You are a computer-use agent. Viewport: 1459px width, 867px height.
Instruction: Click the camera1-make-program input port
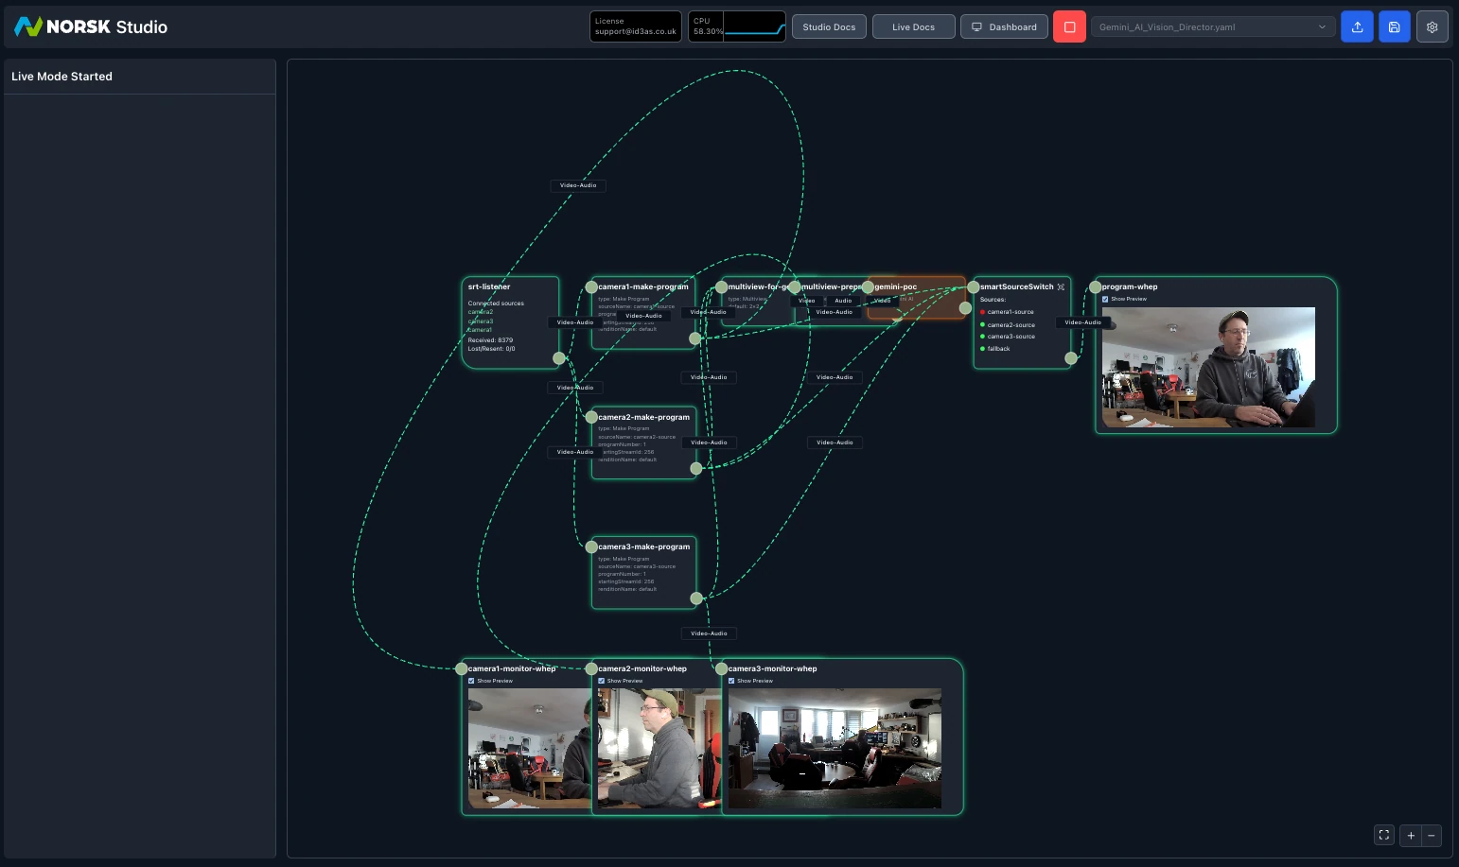[591, 286]
